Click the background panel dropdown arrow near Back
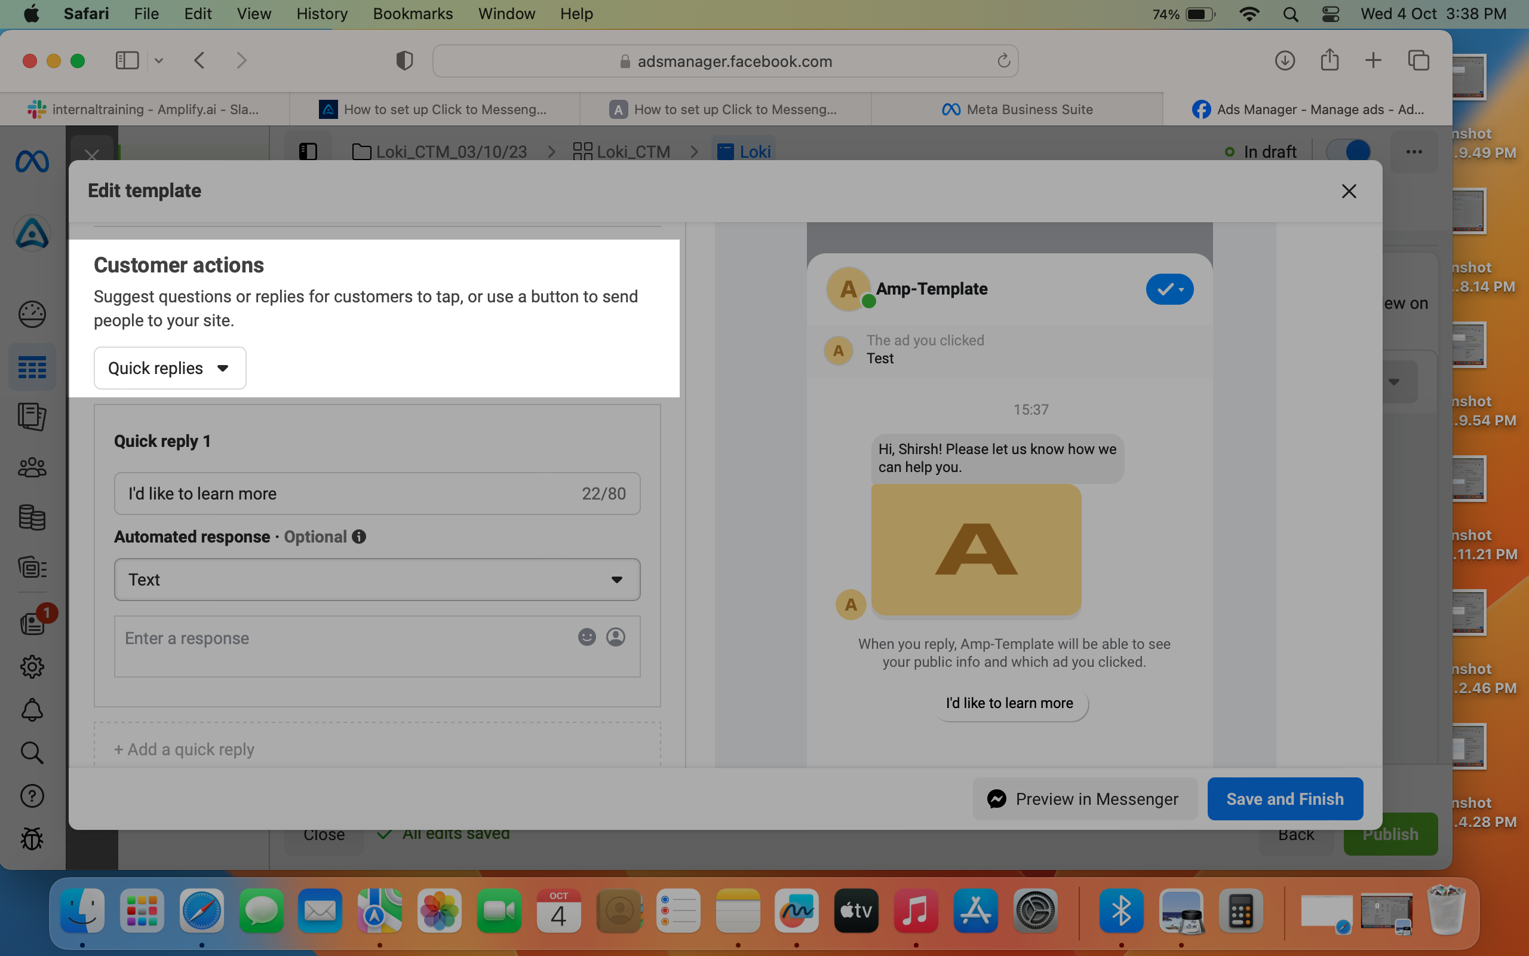 (x=1395, y=382)
